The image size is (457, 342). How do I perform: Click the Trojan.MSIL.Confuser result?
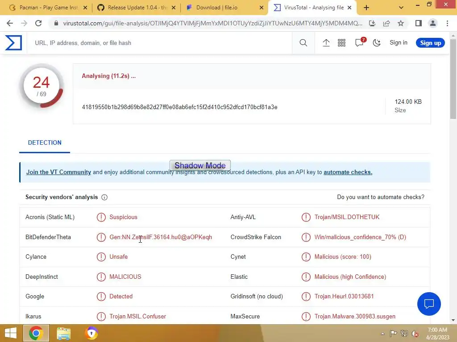click(137, 317)
